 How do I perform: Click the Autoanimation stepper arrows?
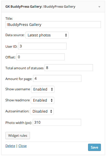point(51,111)
